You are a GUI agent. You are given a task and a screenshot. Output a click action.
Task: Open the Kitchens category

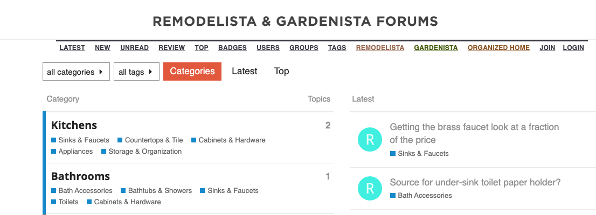[x=74, y=125]
